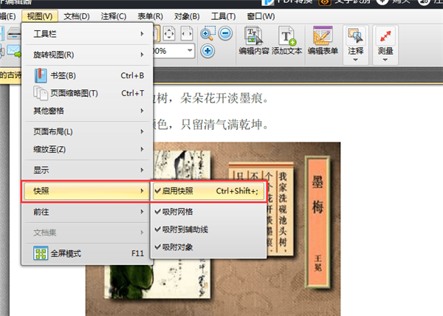The height and width of the screenshot is (316, 443).
Task: Expand the Other Panes (其他窗格) submenu
Action: point(89,111)
